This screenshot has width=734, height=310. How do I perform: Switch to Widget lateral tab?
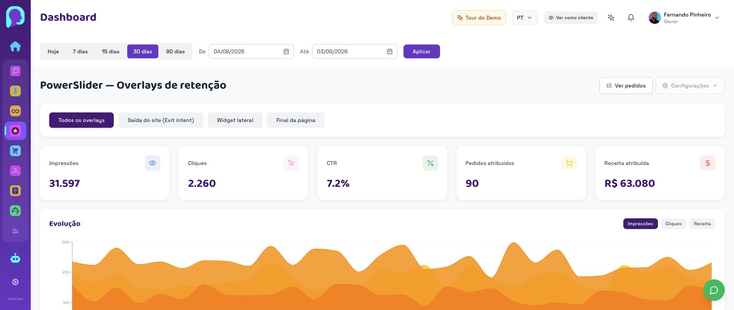coord(235,120)
